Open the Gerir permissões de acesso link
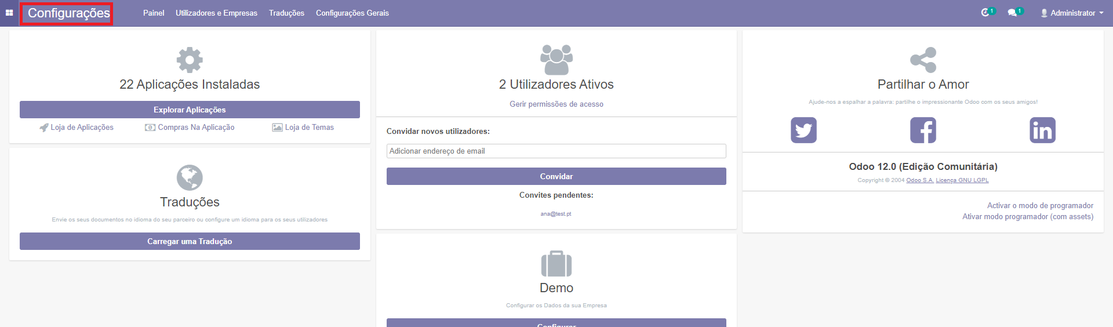Viewport: 1113px width, 327px height. [x=556, y=104]
